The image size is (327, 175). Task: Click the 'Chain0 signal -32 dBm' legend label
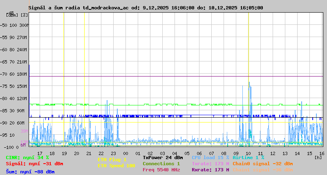[263, 164]
